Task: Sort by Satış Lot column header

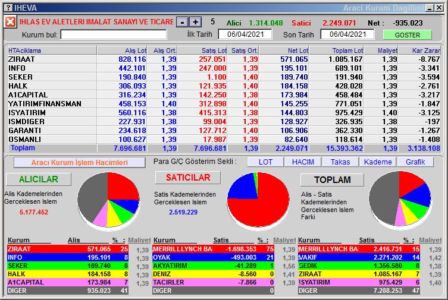Action: [202, 50]
